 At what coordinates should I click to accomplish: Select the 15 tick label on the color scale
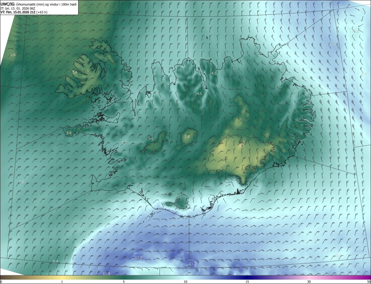click(247, 282)
